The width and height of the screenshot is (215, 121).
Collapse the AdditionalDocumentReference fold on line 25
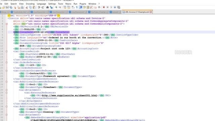tap(7, 82)
